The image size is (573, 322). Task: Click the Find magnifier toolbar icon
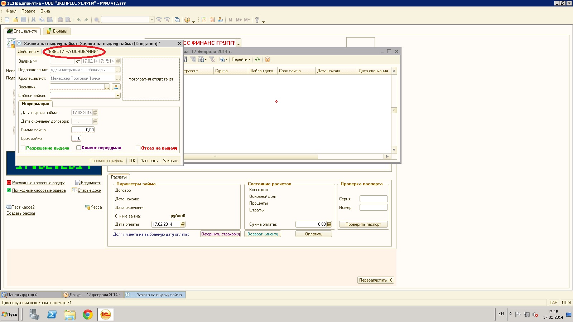pos(97,20)
